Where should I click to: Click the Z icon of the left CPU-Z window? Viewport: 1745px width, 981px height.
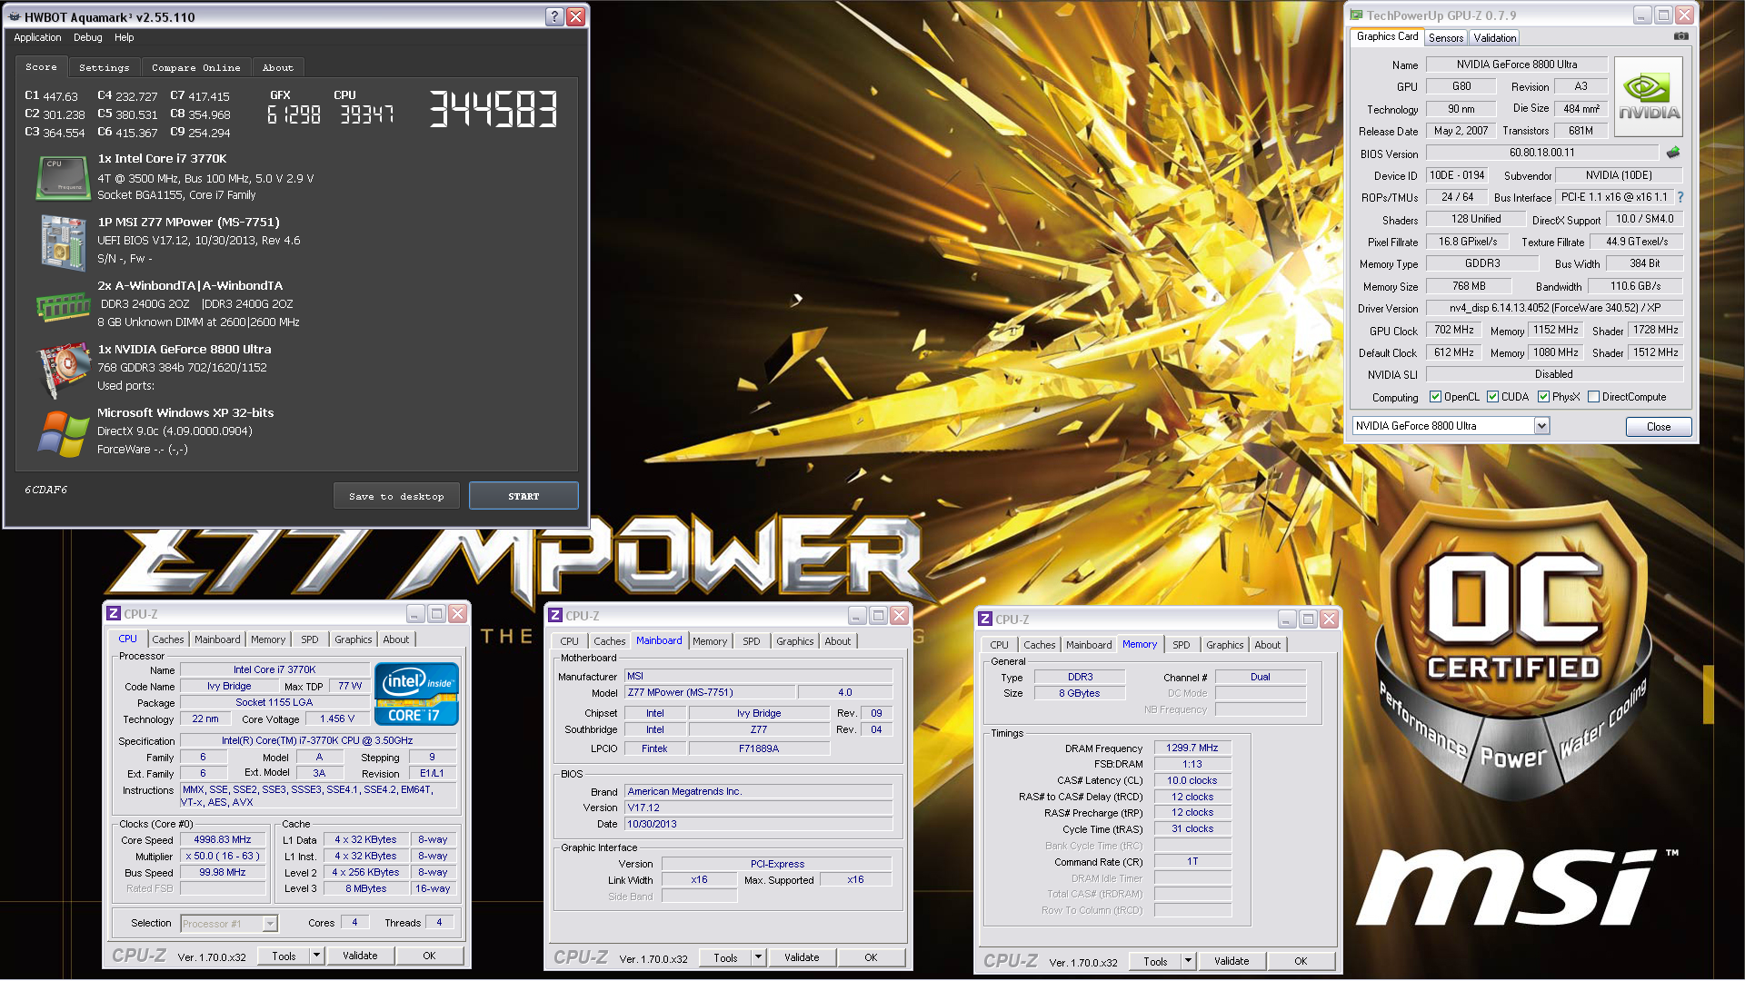[x=114, y=614]
